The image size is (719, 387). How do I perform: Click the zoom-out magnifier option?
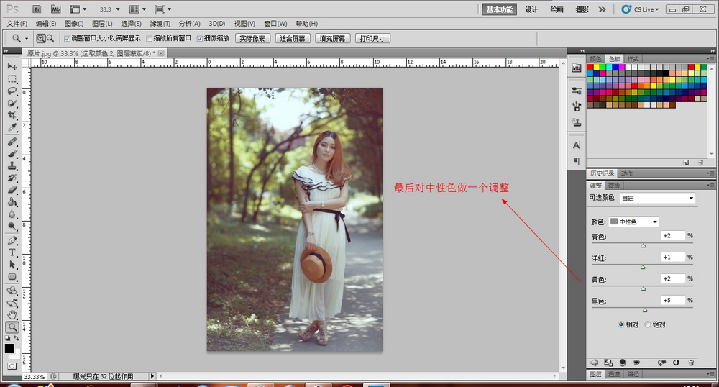click(50, 39)
